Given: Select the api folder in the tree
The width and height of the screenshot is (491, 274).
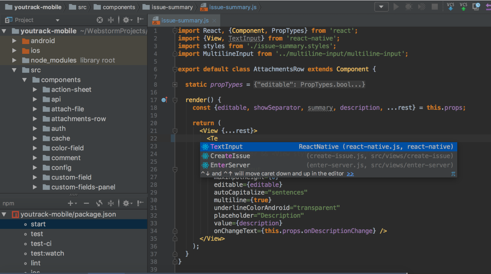Looking at the screenshot, I should coord(52,99).
